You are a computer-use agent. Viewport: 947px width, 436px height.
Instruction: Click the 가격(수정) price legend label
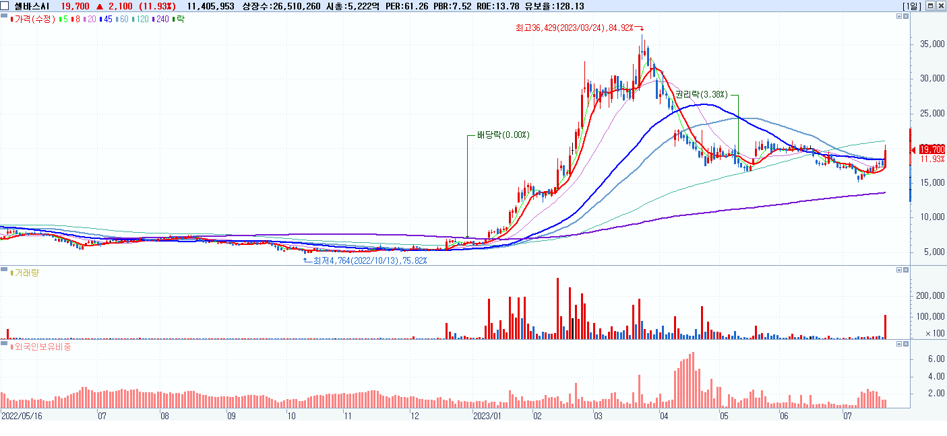[x=34, y=19]
